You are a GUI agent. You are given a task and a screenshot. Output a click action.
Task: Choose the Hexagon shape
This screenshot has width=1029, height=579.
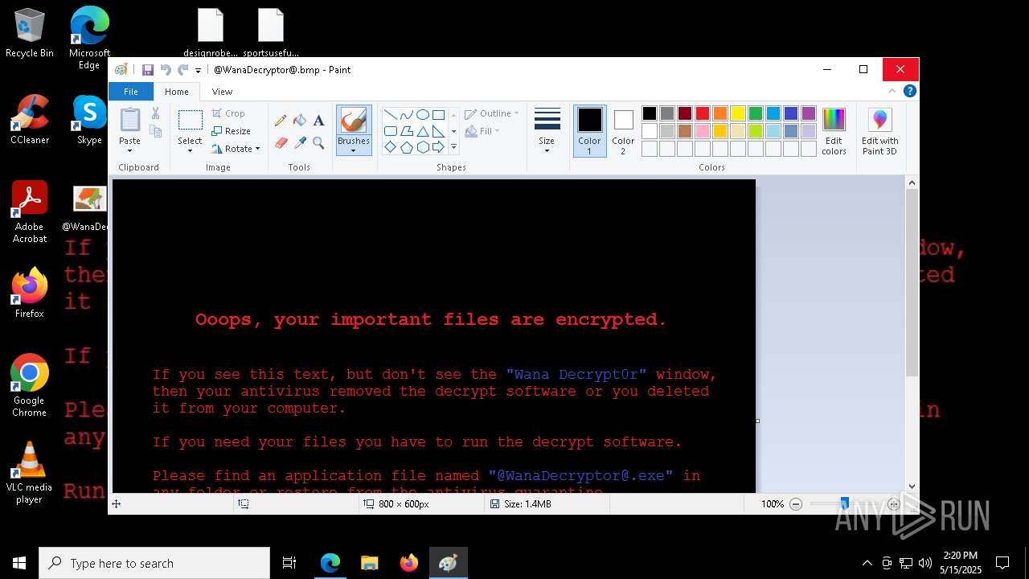click(x=422, y=147)
